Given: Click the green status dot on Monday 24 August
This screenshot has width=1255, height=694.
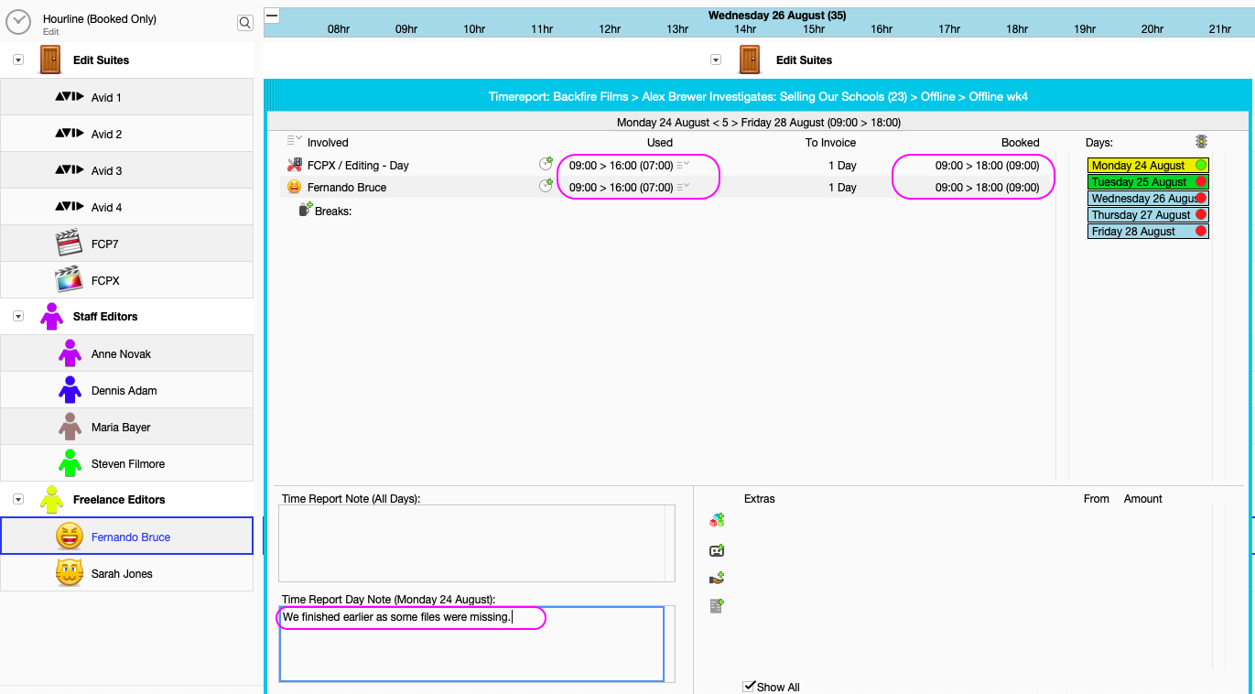Looking at the screenshot, I should click(x=1203, y=165).
